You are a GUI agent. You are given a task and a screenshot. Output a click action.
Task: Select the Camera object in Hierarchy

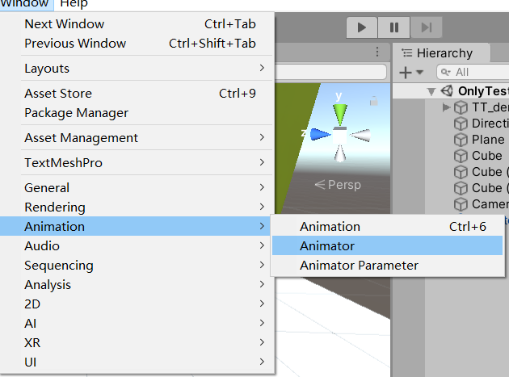(x=490, y=204)
